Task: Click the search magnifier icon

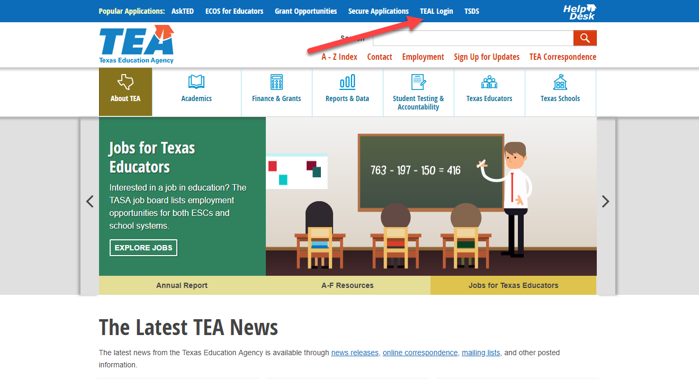Action: 585,38
